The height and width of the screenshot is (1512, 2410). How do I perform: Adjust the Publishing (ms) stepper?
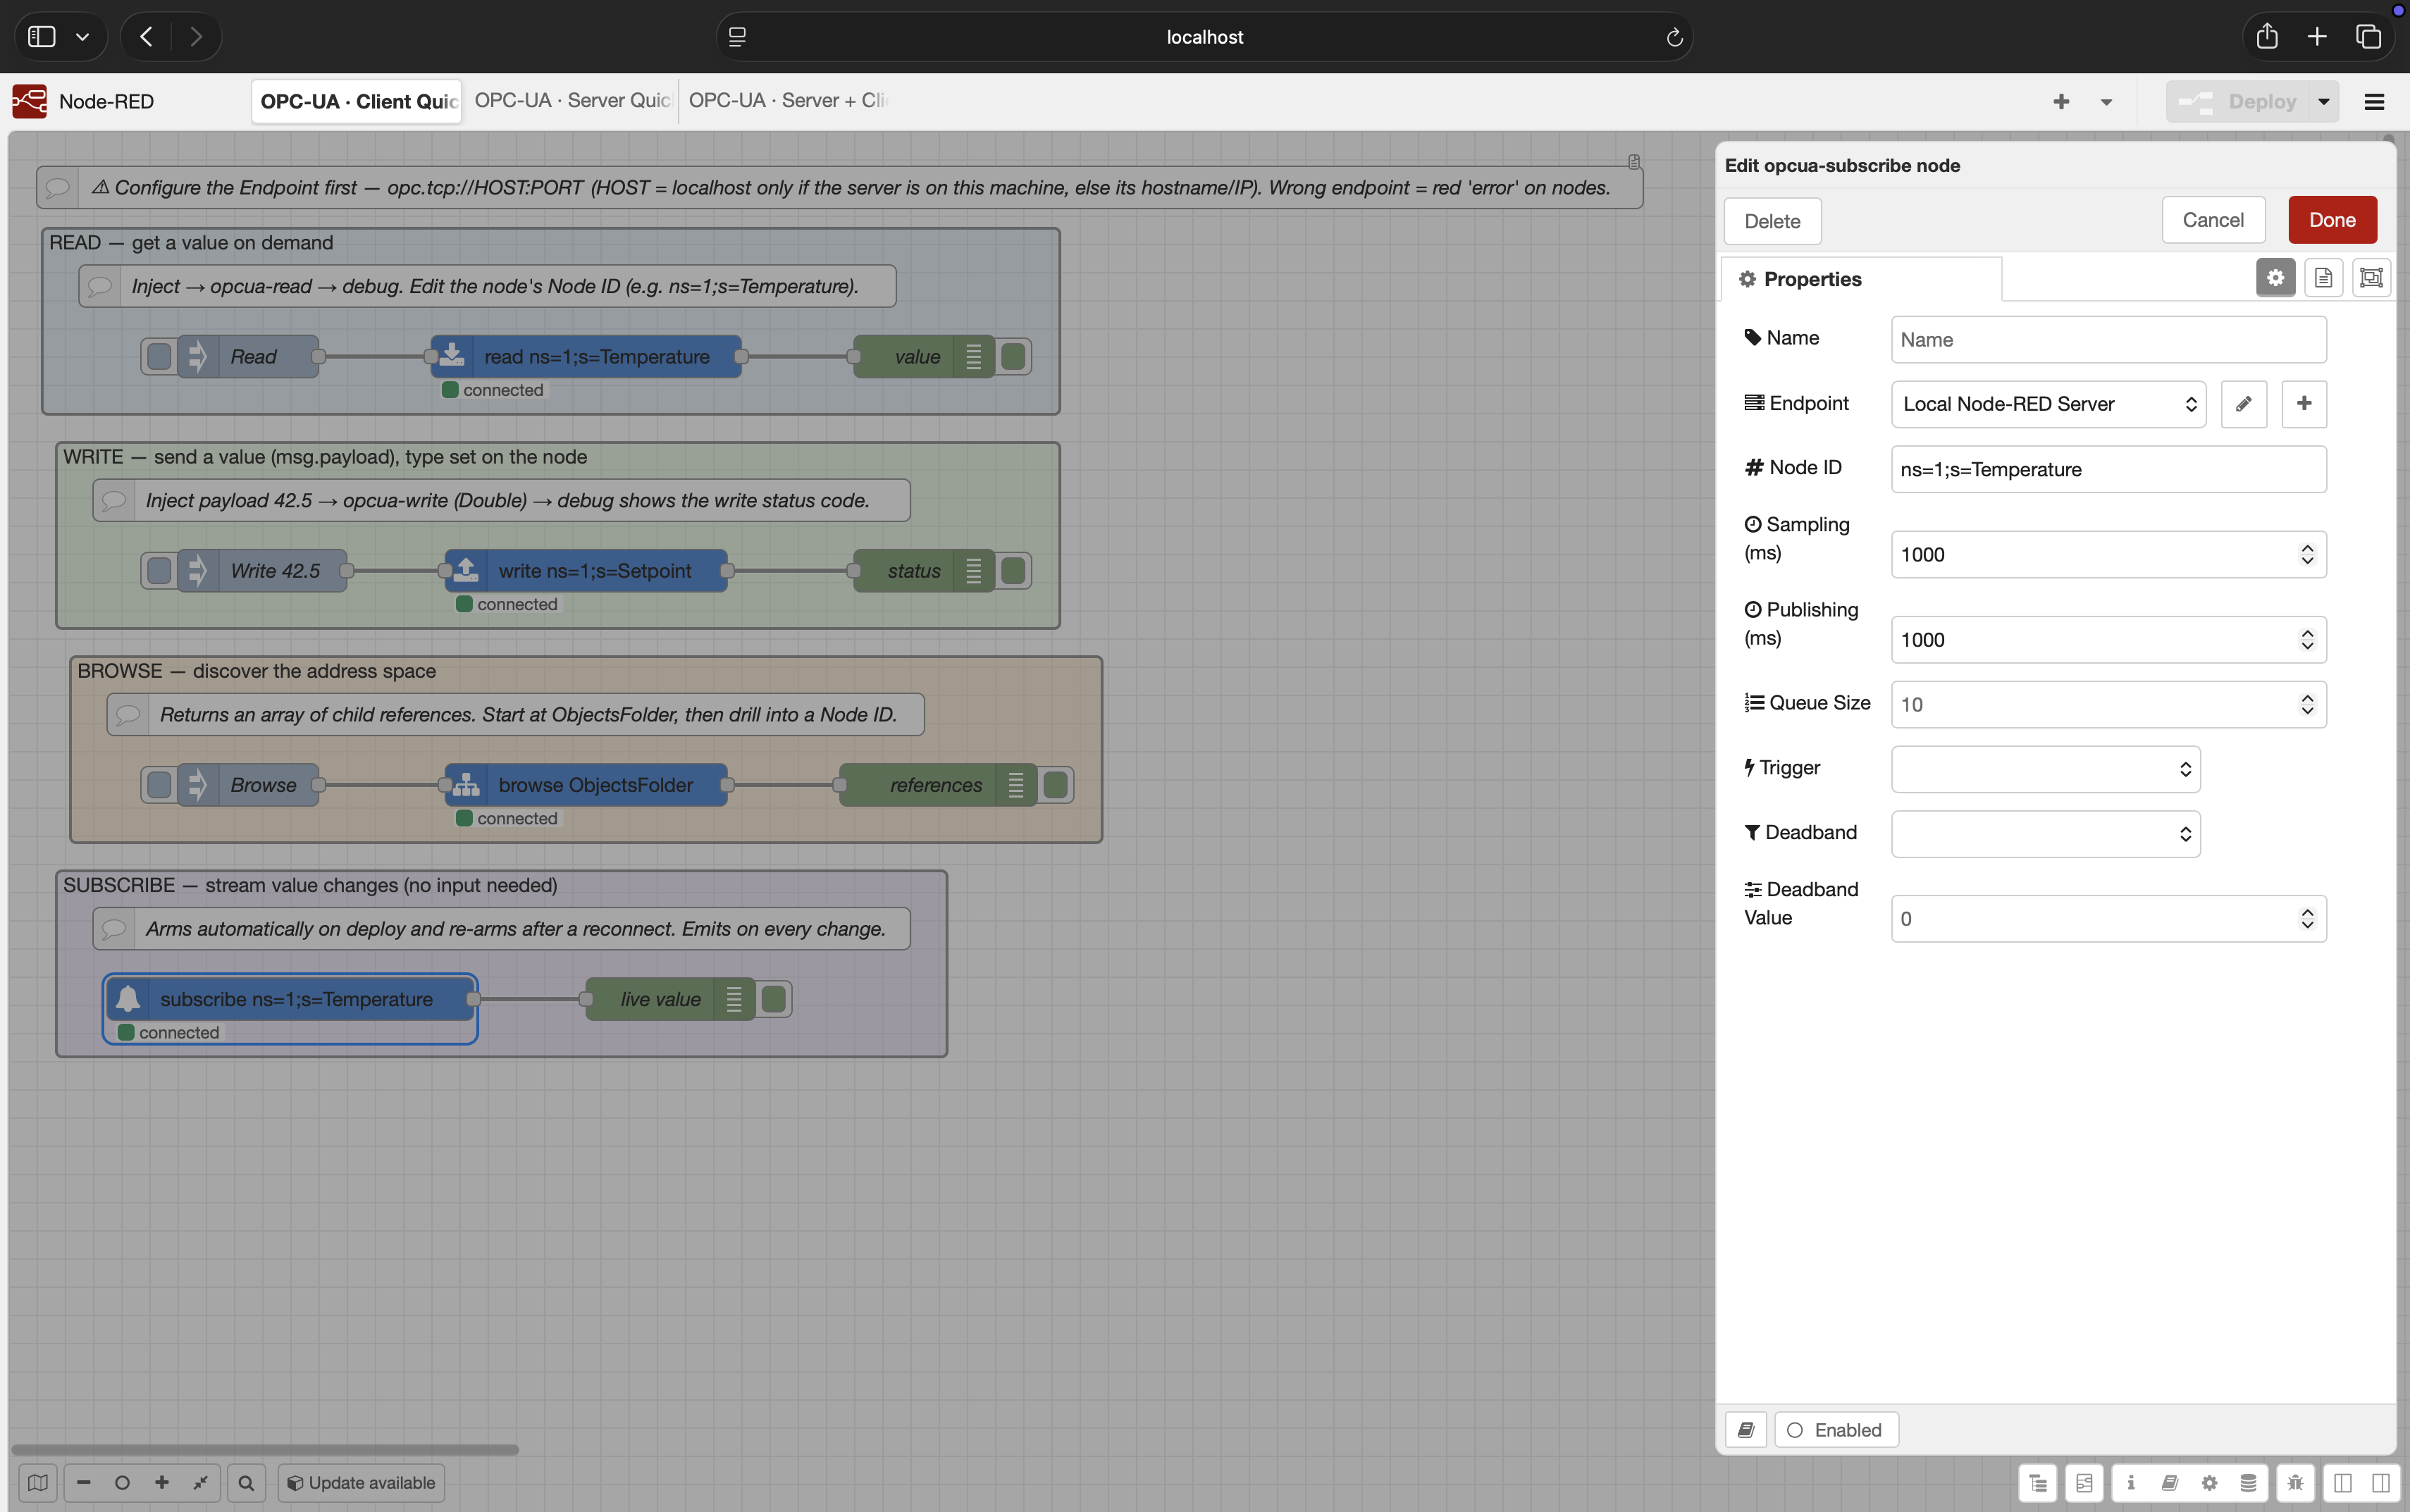2307,640
